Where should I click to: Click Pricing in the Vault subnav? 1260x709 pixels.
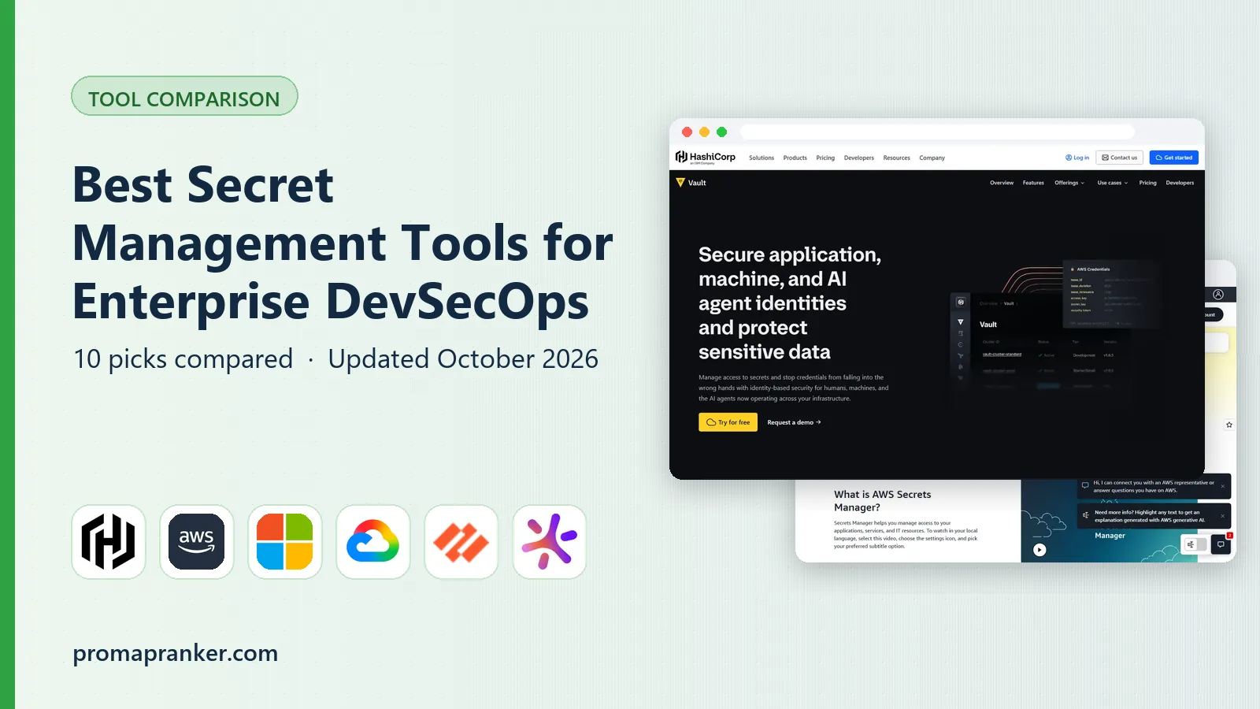1148,183
